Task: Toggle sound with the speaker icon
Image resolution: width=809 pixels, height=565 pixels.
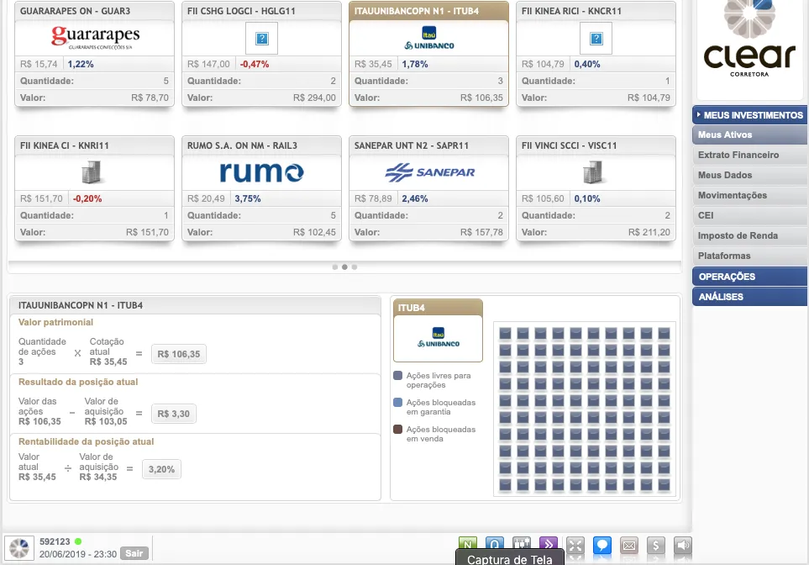Action: click(x=683, y=546)
